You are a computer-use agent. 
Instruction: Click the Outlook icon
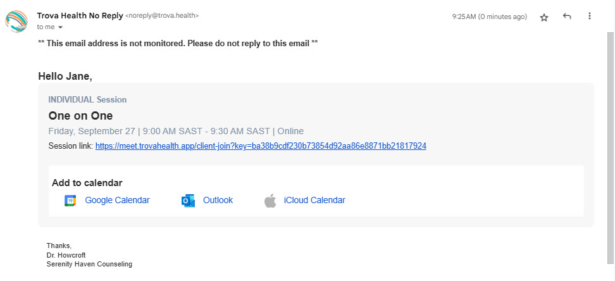(x=189, y=201)
